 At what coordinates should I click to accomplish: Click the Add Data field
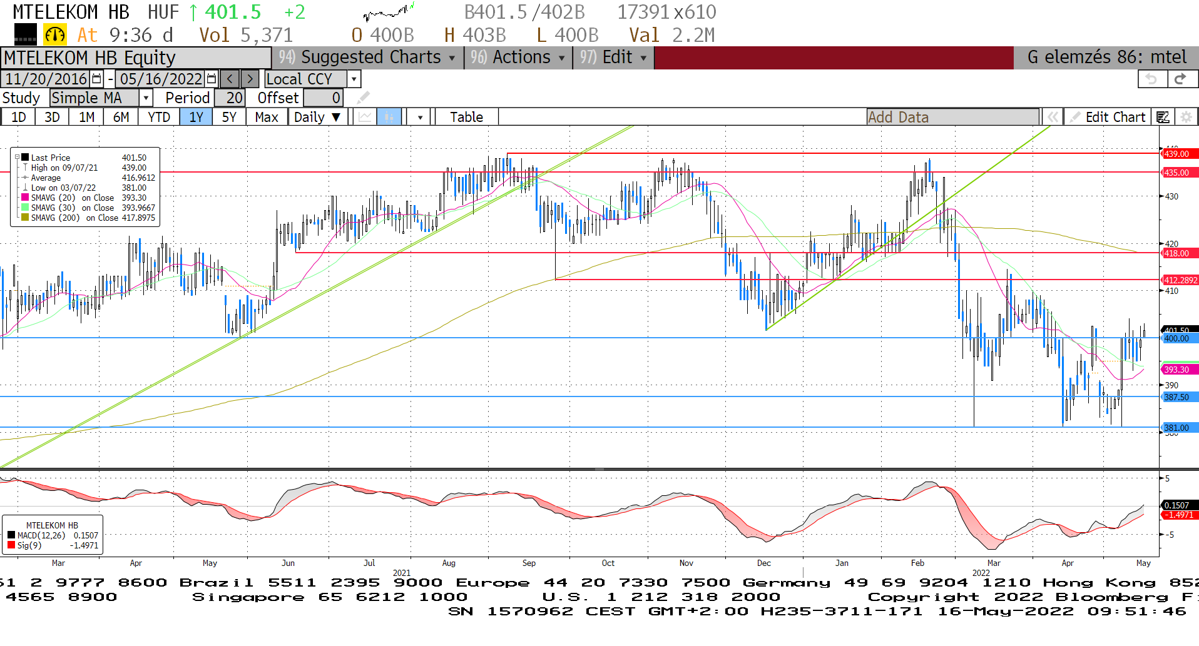coord(952,117)
